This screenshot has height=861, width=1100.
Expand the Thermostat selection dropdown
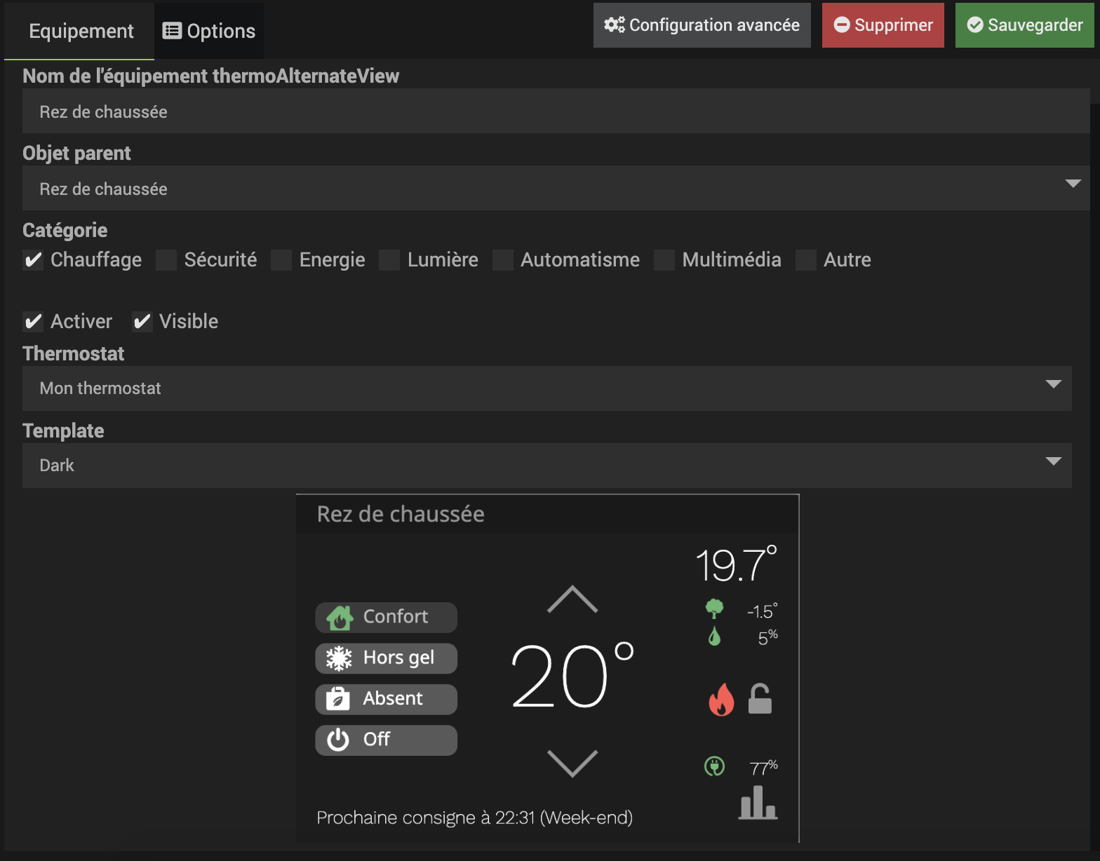pyautogui.click(x=546, y=388)
